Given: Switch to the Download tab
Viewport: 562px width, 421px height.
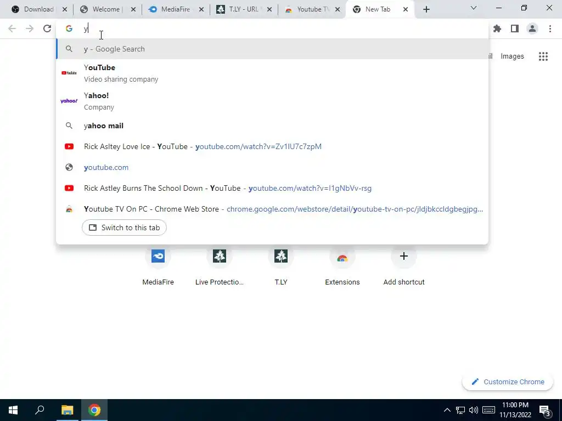Looking at the screenshot, I should (x=39, y=9).
